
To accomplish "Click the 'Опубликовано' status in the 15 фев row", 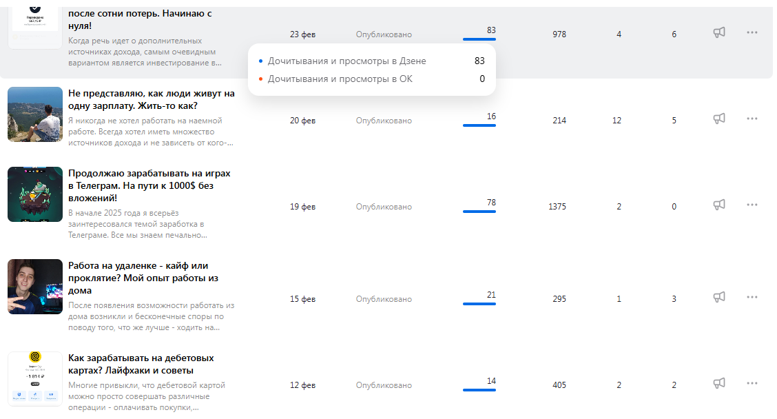I will click(384, 300).
